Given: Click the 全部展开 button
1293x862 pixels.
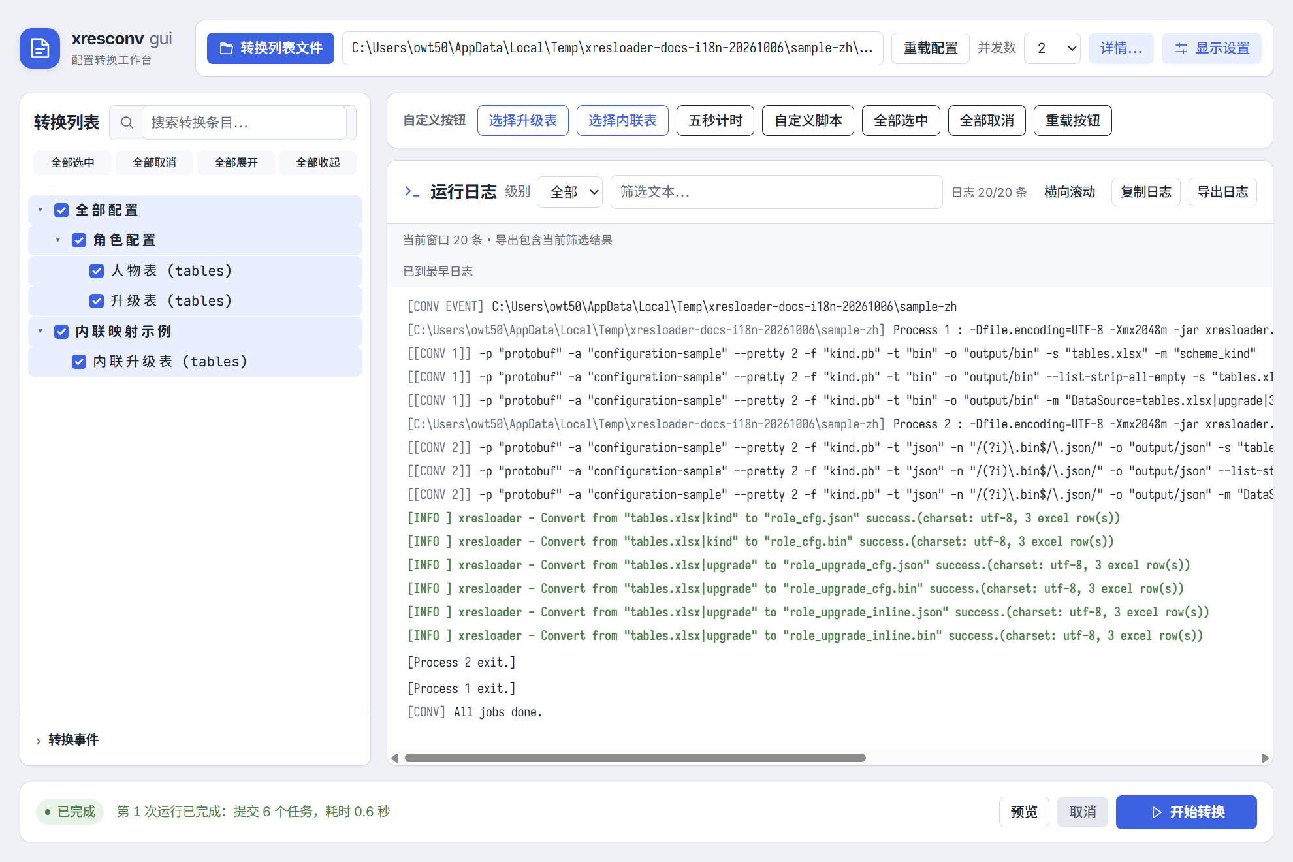Looking at the screenshot, I should coord(236,163).
